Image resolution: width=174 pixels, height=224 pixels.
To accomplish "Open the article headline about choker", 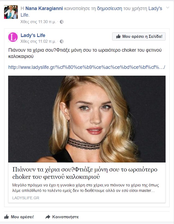I will pos(85,173).
